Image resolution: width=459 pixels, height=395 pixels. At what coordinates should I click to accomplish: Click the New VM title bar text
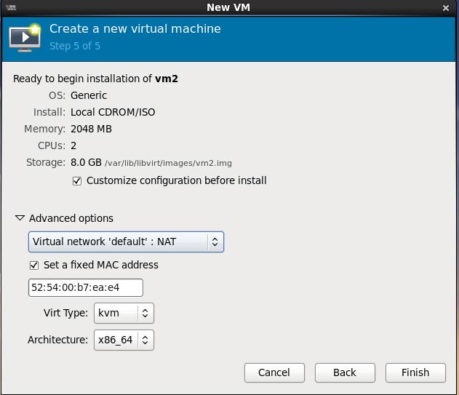click(228, 7)
